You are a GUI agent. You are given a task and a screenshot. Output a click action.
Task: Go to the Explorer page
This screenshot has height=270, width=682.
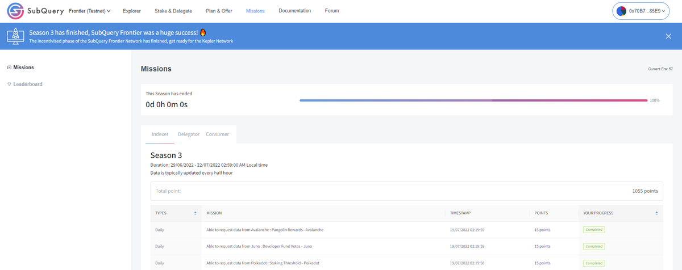(132, 11)
